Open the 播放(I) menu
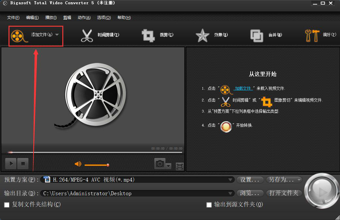340x220 pixels. 51,18
